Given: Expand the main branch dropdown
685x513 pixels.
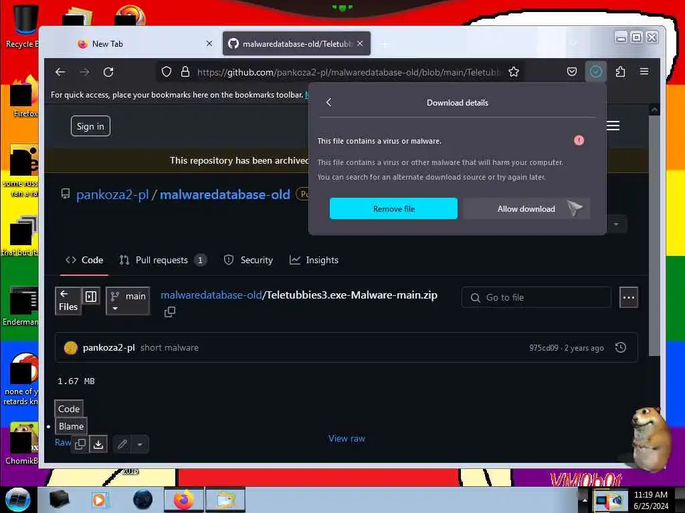Looking at the screenshot, I should click(x=128, y=301).
